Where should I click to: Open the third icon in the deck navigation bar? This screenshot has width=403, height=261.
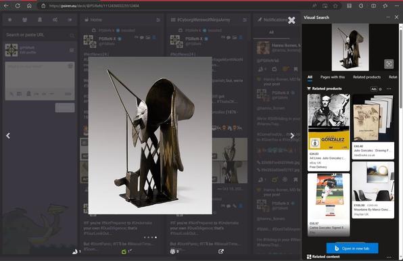coord(40,20)
